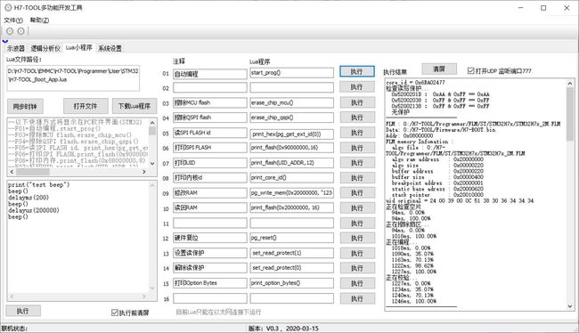Run row 03 erase_chip_mcu() with 执行
The image size is (579, 333).
tap(357, 102)
